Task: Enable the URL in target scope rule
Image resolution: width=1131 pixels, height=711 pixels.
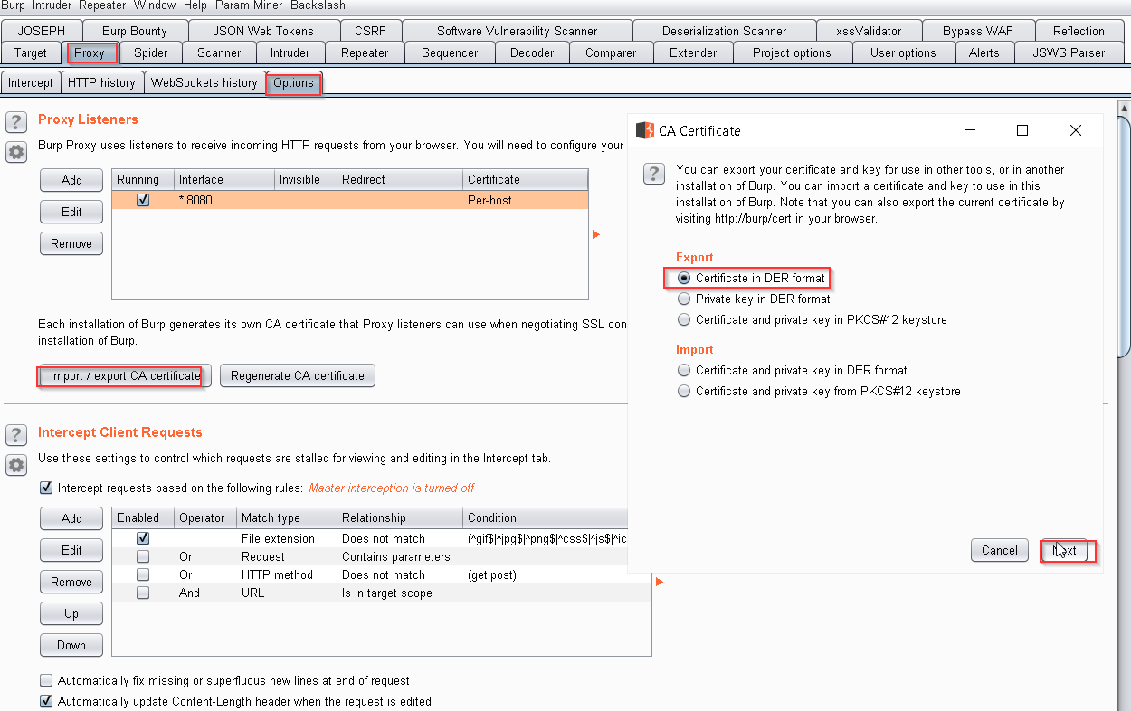Action: pyautogui.click(x=143, y=592)
